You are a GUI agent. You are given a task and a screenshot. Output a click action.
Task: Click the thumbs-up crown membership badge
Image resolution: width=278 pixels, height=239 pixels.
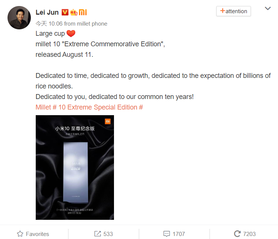[x=74, y=12]
